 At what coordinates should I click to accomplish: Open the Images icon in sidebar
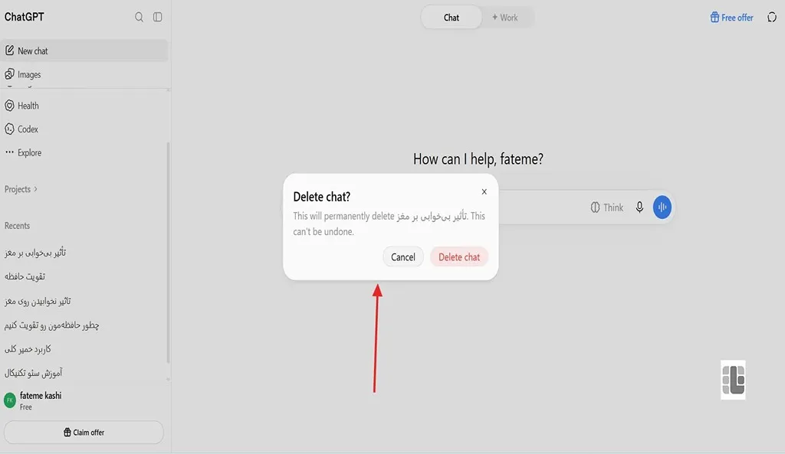click(9, 74)
